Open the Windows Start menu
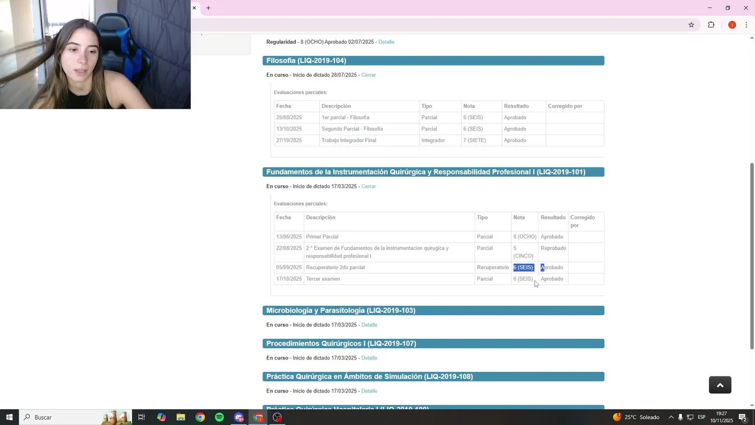Screen dimensions: 755x425 (x=9, y=417)
